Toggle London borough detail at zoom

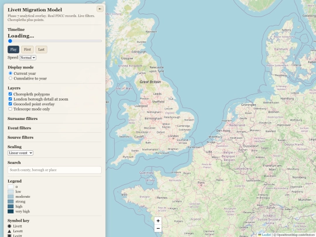point(11,99)
